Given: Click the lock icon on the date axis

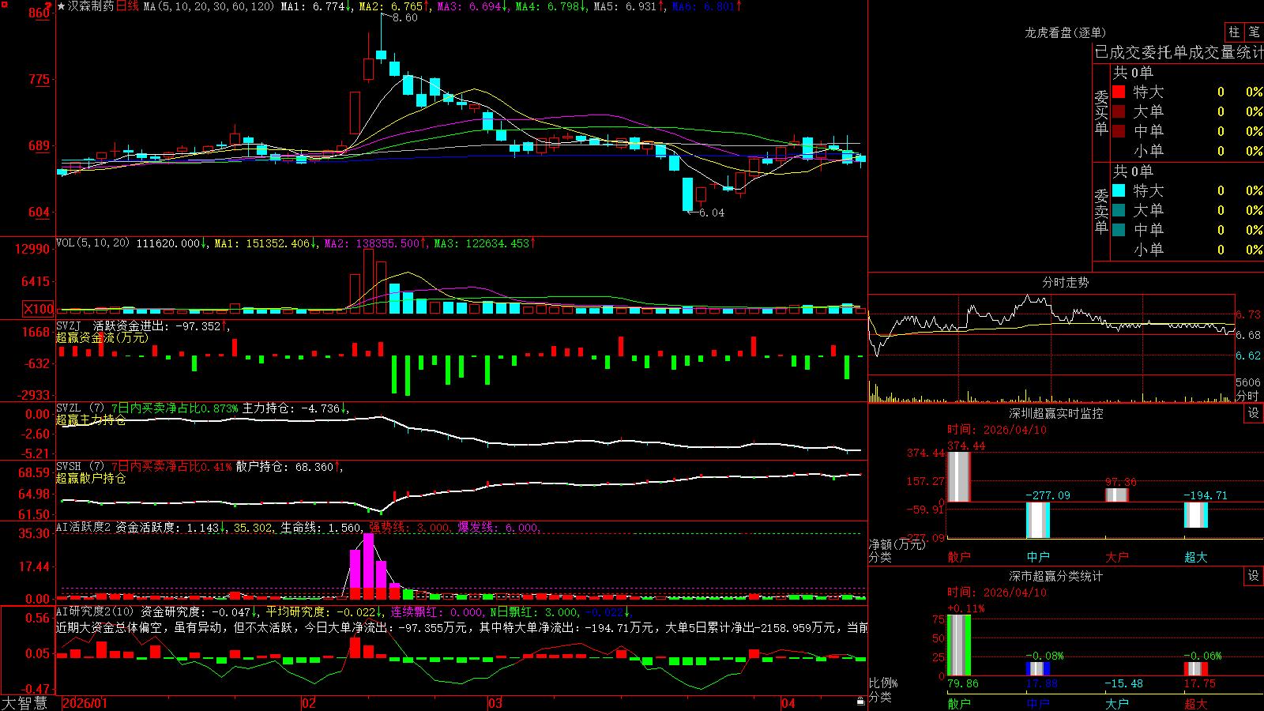Looking at the screenshot, I should pyautogui.click(x=860, y=702).
